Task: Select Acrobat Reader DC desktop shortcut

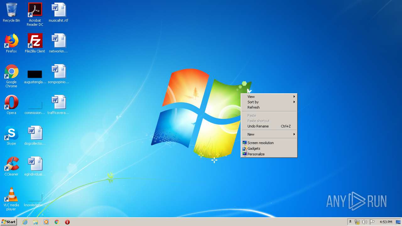Action: click(x=35, y=14)
